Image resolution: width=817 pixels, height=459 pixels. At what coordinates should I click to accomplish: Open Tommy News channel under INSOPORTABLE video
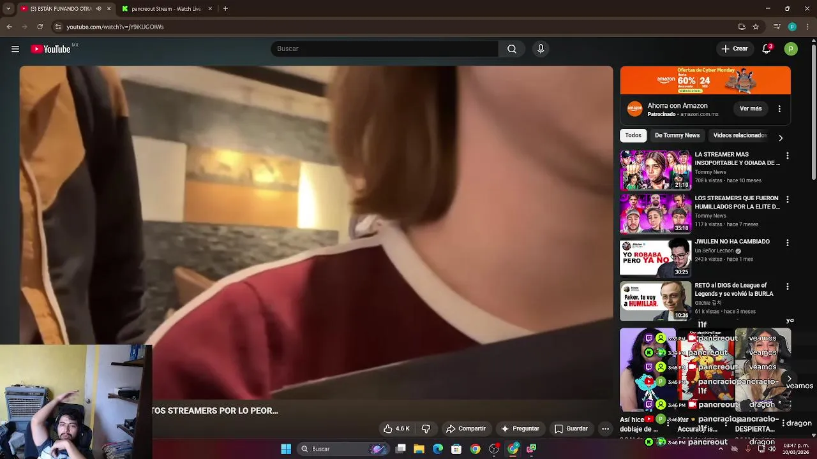pos(710,172)
